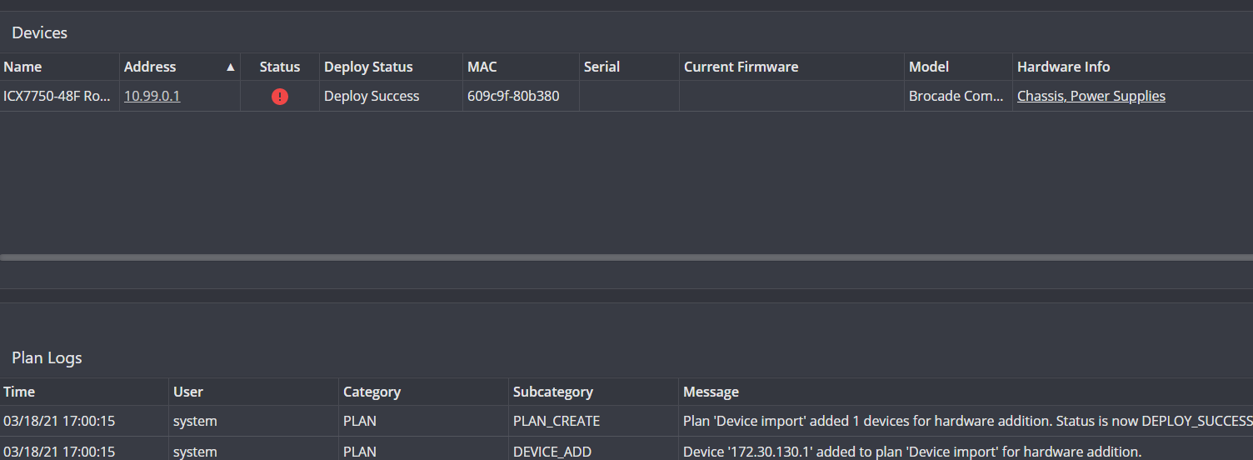
Task: Sort devices by Status column header
Action: click(x=279, y=67)
